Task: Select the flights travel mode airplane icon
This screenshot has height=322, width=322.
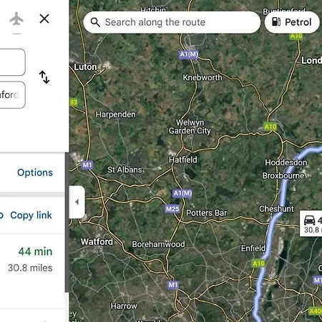Action: 16,19
